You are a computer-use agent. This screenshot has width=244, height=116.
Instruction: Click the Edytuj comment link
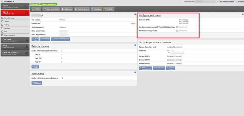133,23
